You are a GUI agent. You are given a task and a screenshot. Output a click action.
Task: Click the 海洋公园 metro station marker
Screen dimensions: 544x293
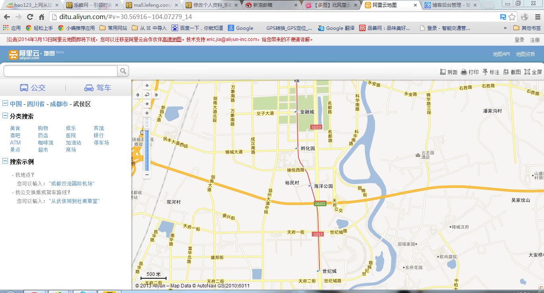[310, 186]
